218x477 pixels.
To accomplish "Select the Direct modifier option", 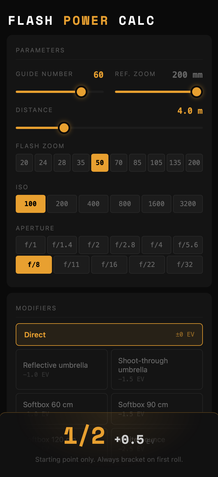I will [109, 335].
